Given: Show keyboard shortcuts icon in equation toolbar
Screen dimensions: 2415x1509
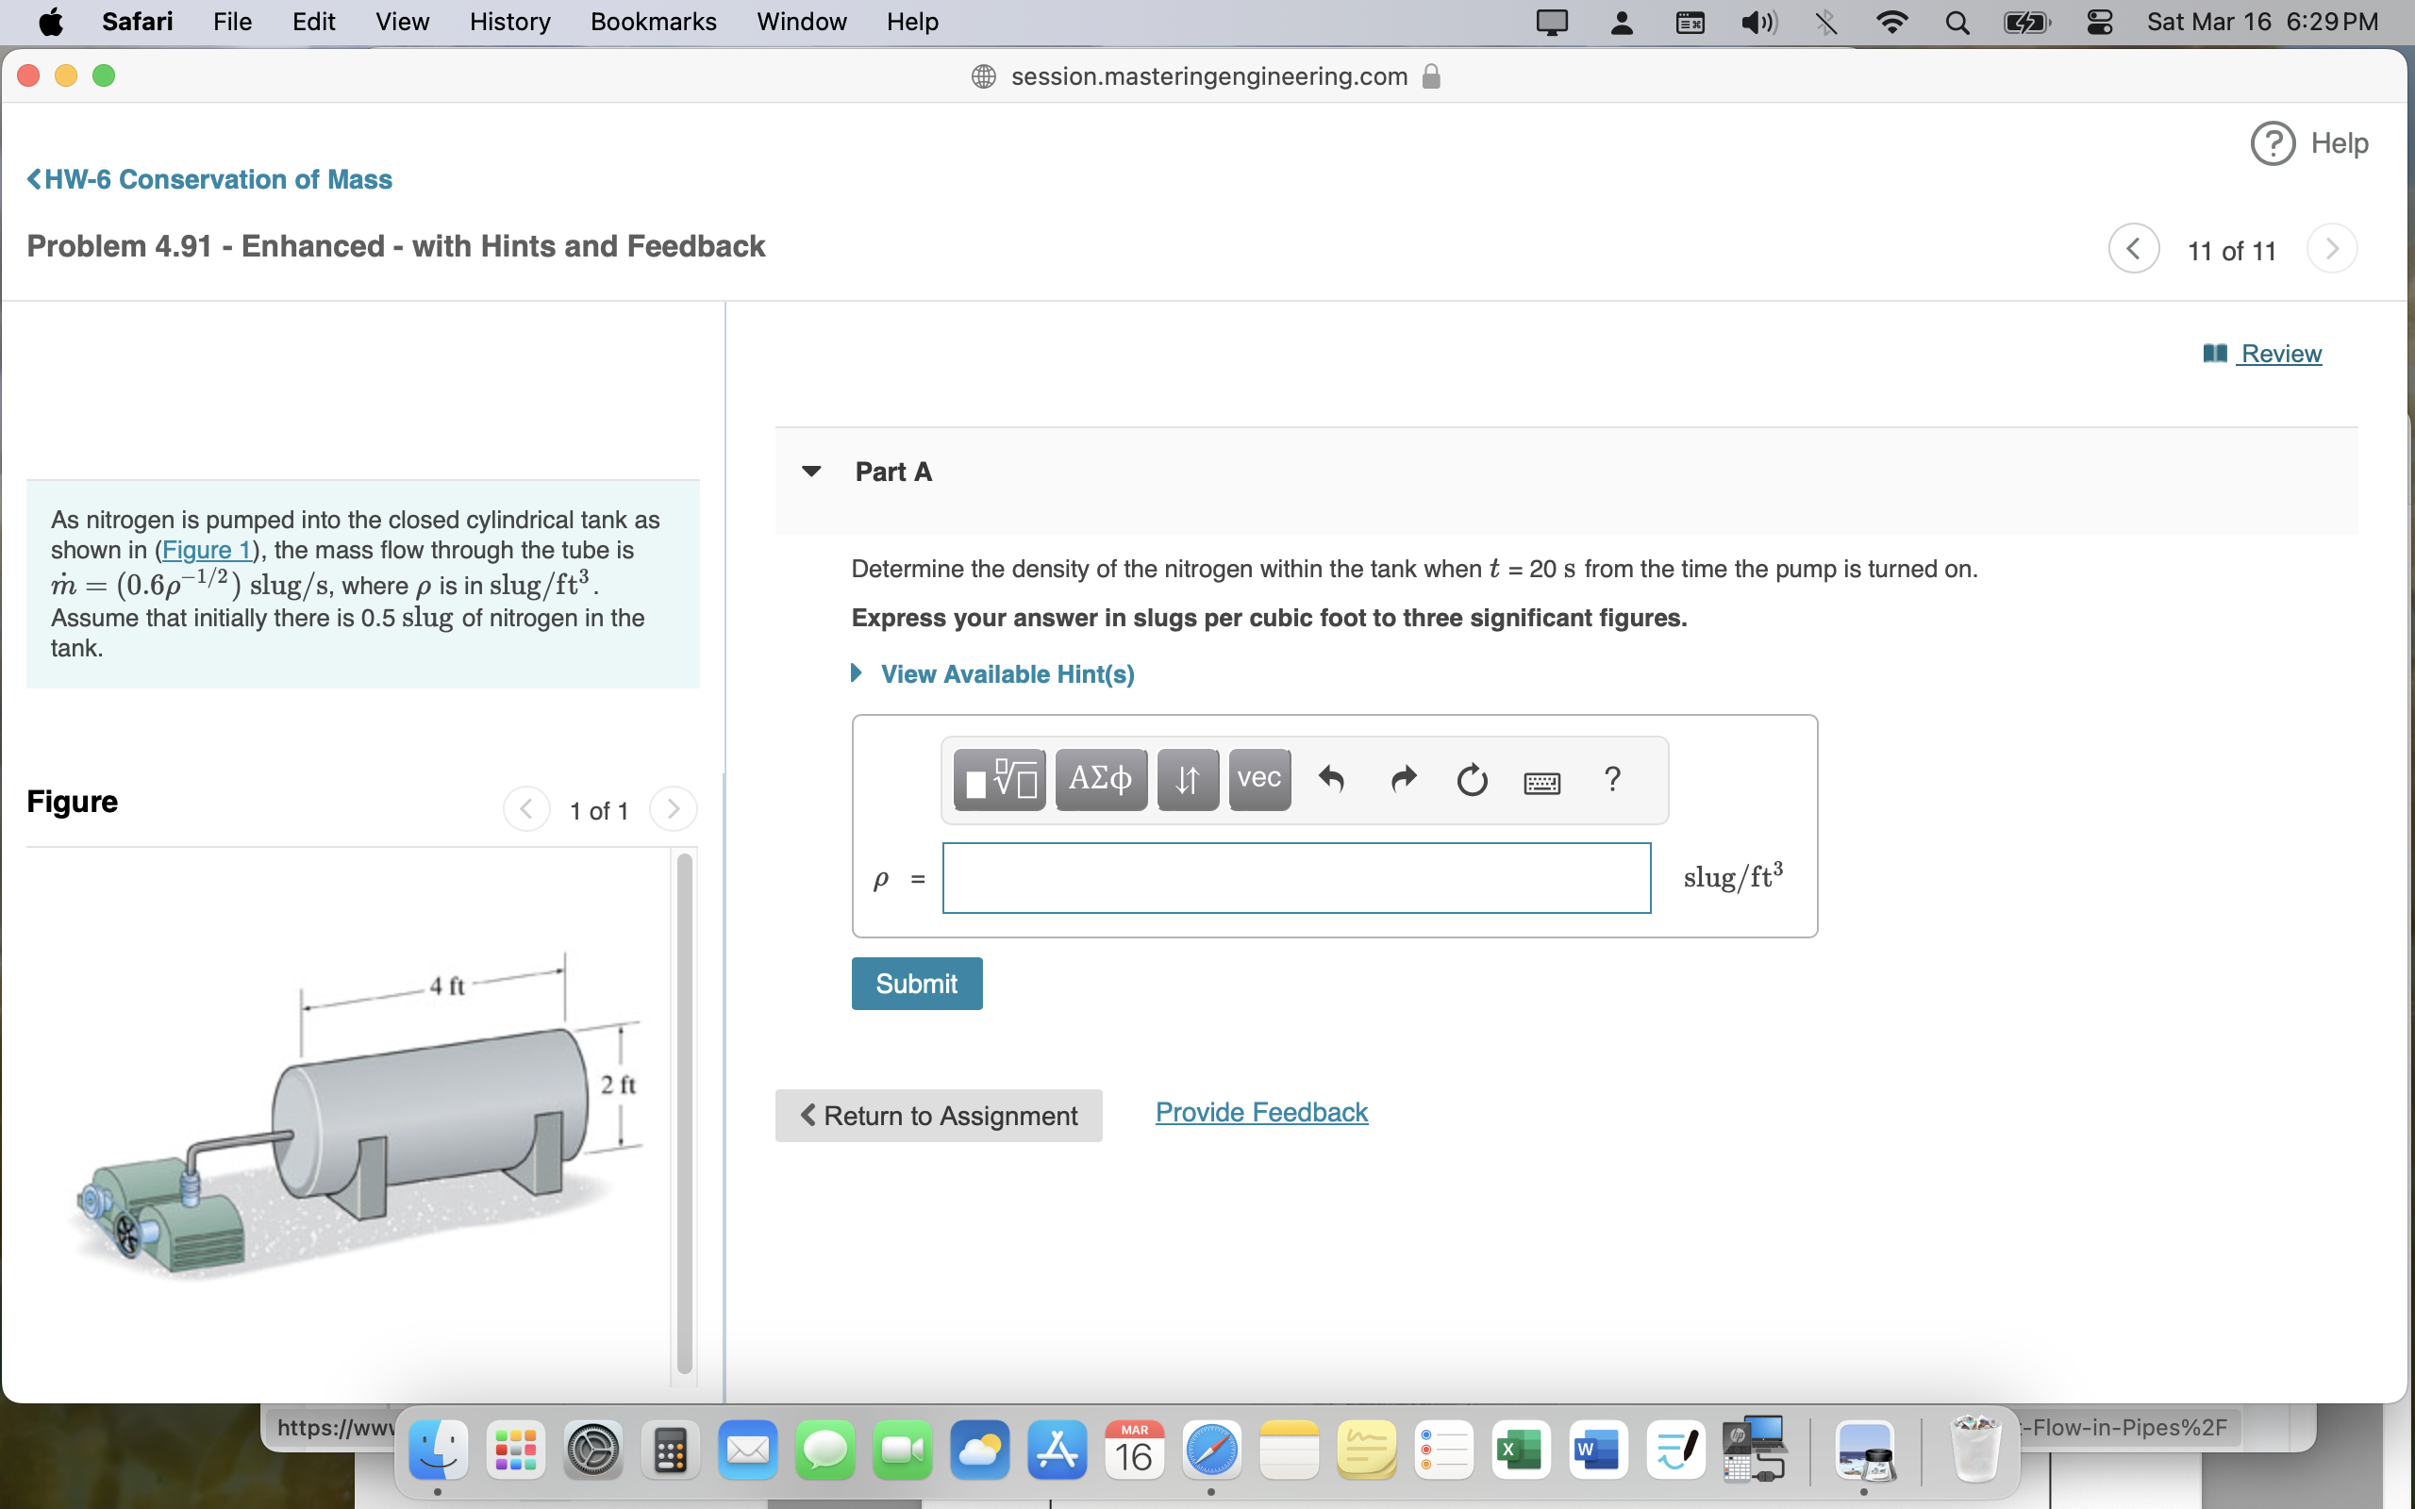Looking at the screenshot, I should pyautogui.click(x=1541, y=783).
